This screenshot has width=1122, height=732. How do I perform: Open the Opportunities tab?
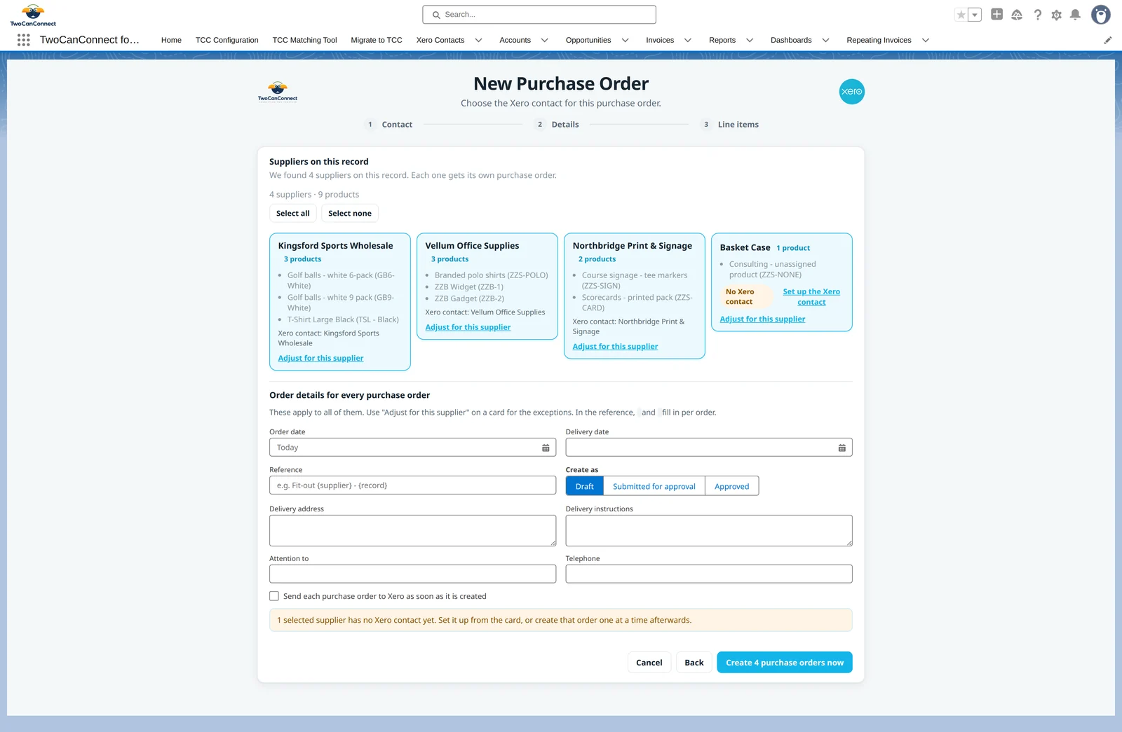(588, 40)
